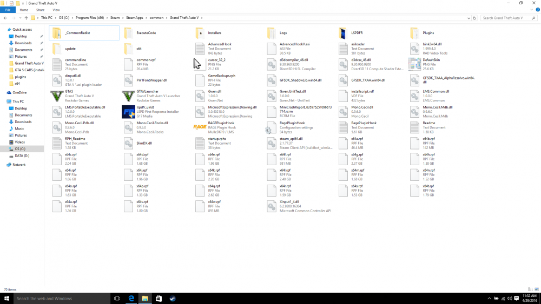Open the Action Center notification icon
The image size is (541, 304).
[x=517, y=299]
